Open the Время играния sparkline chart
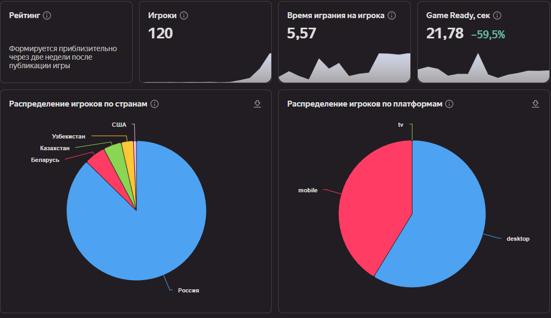This screenshot has width=551, height=318. [x=344, y=68]
